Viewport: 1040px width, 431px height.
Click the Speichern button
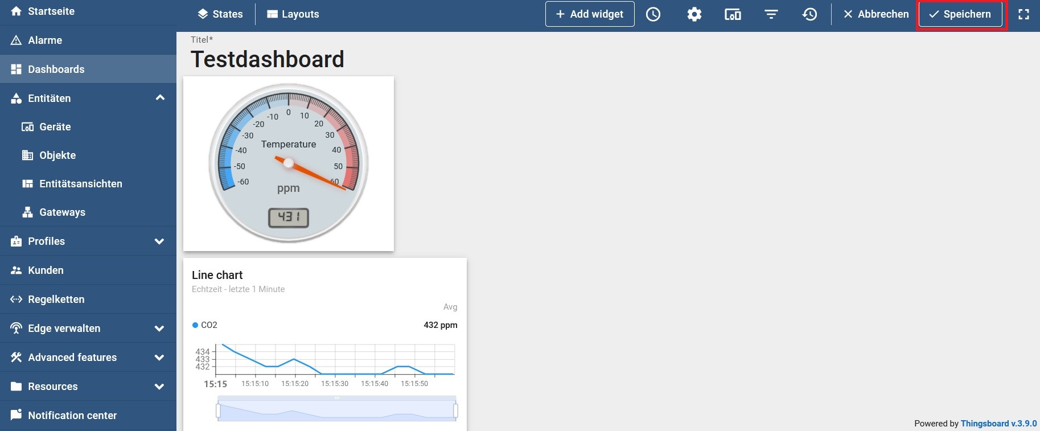point(960,14)
